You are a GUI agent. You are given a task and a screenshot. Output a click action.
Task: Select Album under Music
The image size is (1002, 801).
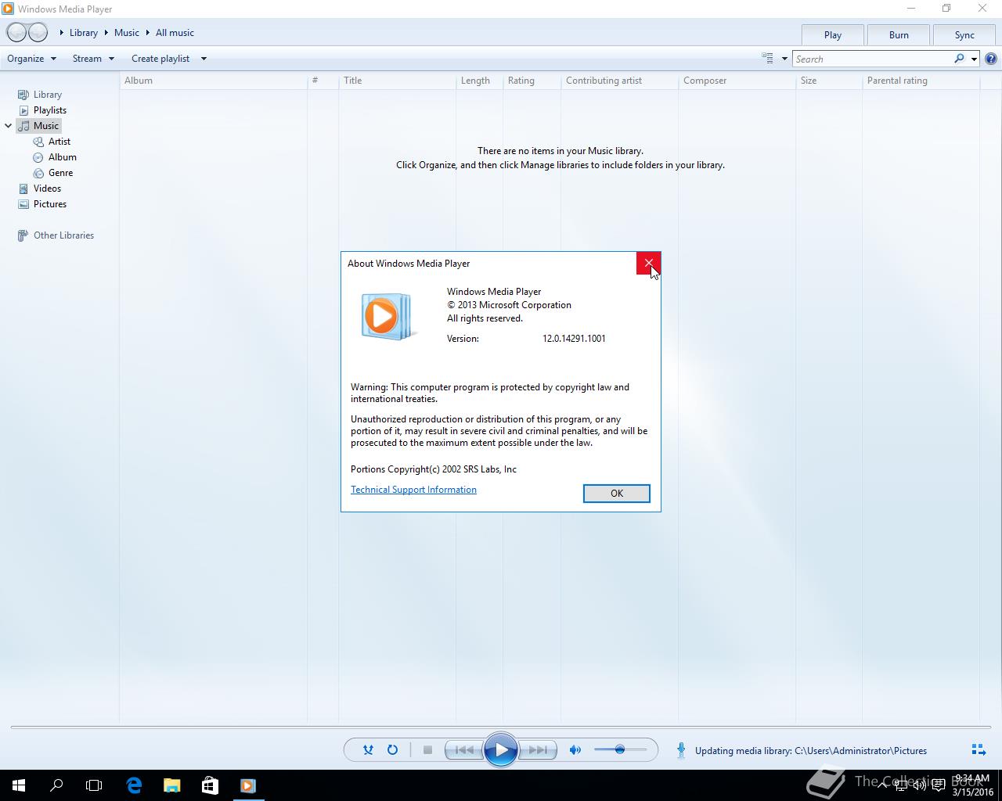[x=55, y=157]
